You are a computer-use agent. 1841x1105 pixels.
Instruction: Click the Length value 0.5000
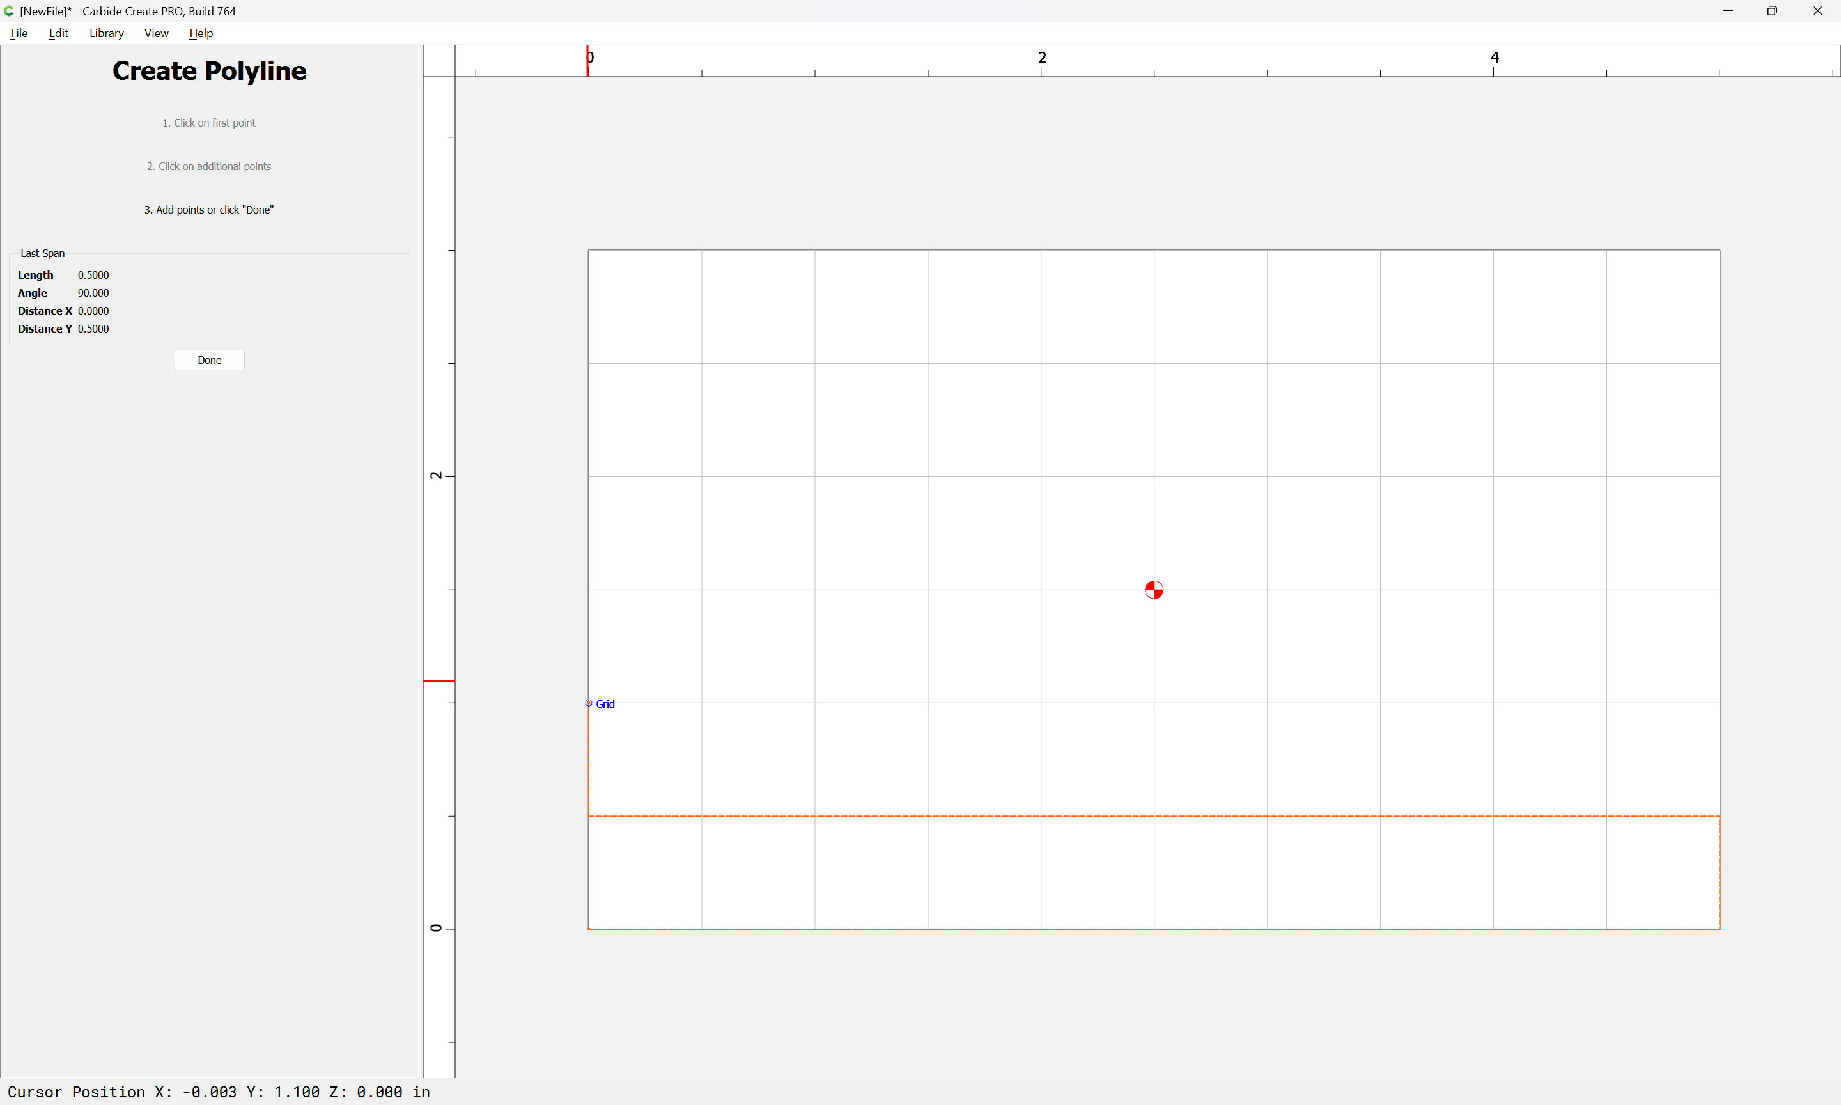point(93,276)
